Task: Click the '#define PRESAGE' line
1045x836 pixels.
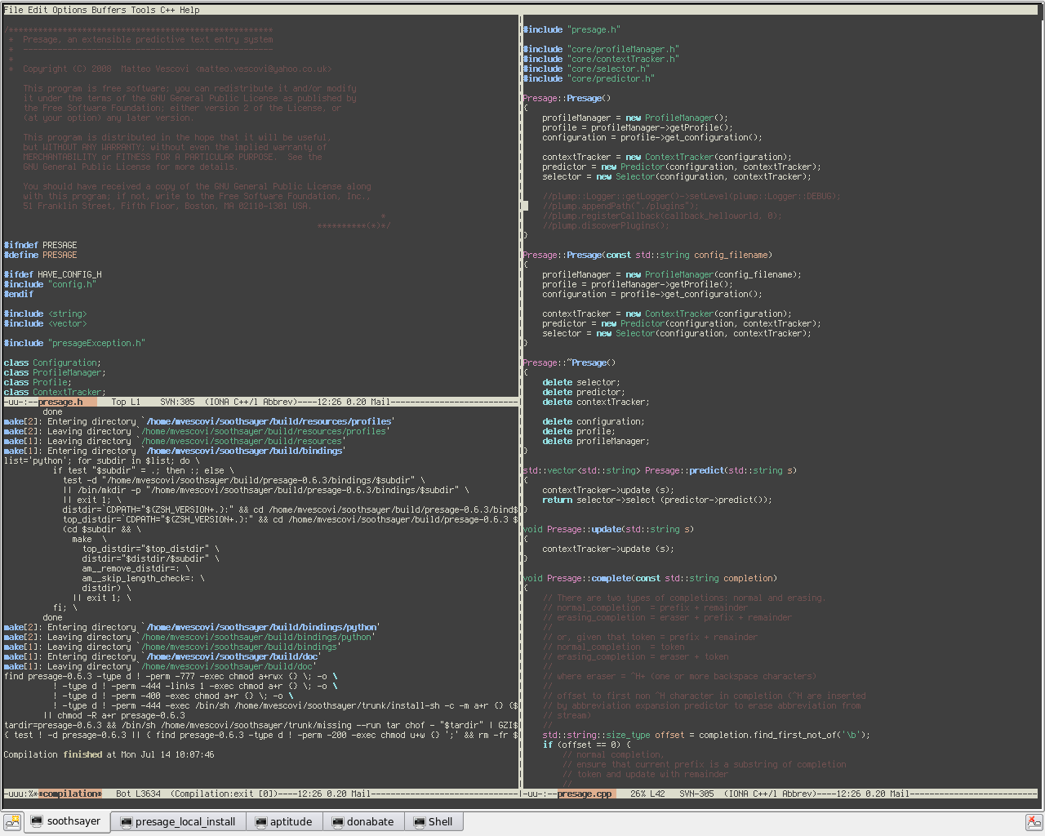Action: 40,255
